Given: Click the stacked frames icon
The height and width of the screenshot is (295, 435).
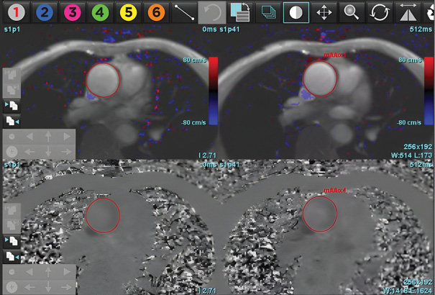Looking at the screenshot, I should click(269, 12).
